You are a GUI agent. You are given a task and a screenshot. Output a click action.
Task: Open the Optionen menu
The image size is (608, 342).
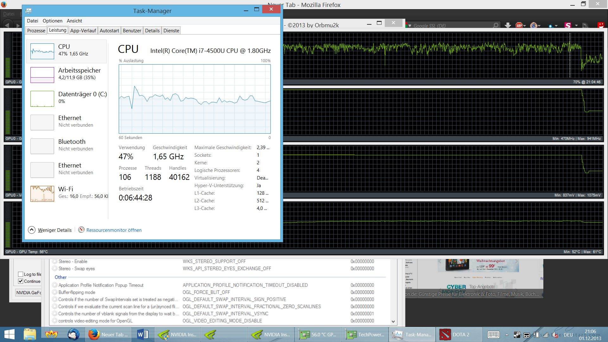[x=52, y=21]
